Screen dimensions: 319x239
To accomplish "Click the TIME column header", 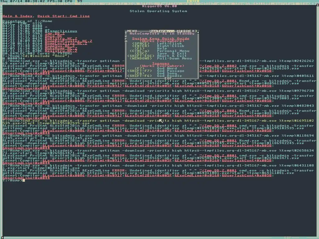I will [22, 24].
